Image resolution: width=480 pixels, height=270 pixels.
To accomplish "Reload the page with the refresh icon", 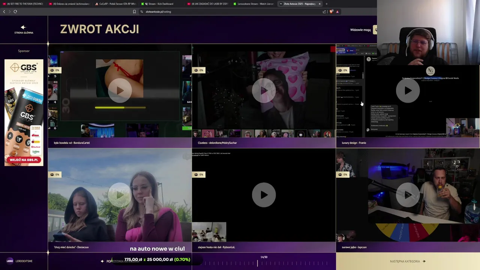I will click(15, 12).
